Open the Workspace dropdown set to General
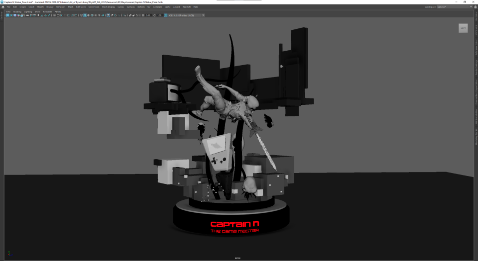This screenshot has height=261, width=478. click(455, 6)
